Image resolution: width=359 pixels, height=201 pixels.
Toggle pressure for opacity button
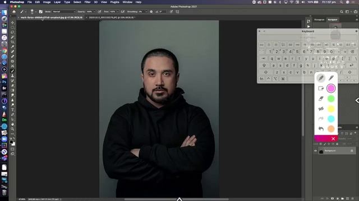point(99,12)
